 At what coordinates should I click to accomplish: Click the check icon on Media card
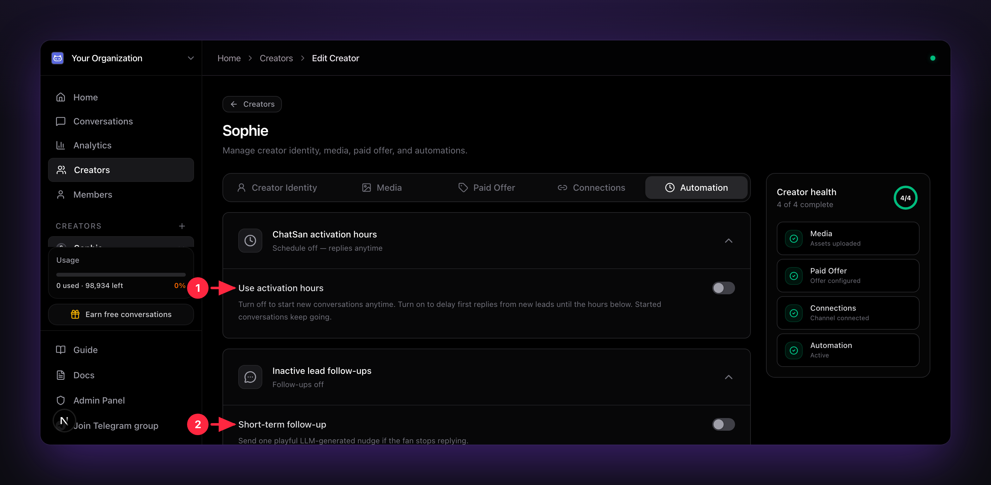coord(793,239)
